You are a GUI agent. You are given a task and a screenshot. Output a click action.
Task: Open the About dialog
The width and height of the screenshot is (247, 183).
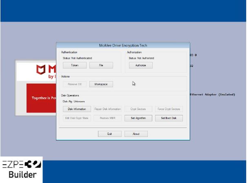[x=136, y=134]
